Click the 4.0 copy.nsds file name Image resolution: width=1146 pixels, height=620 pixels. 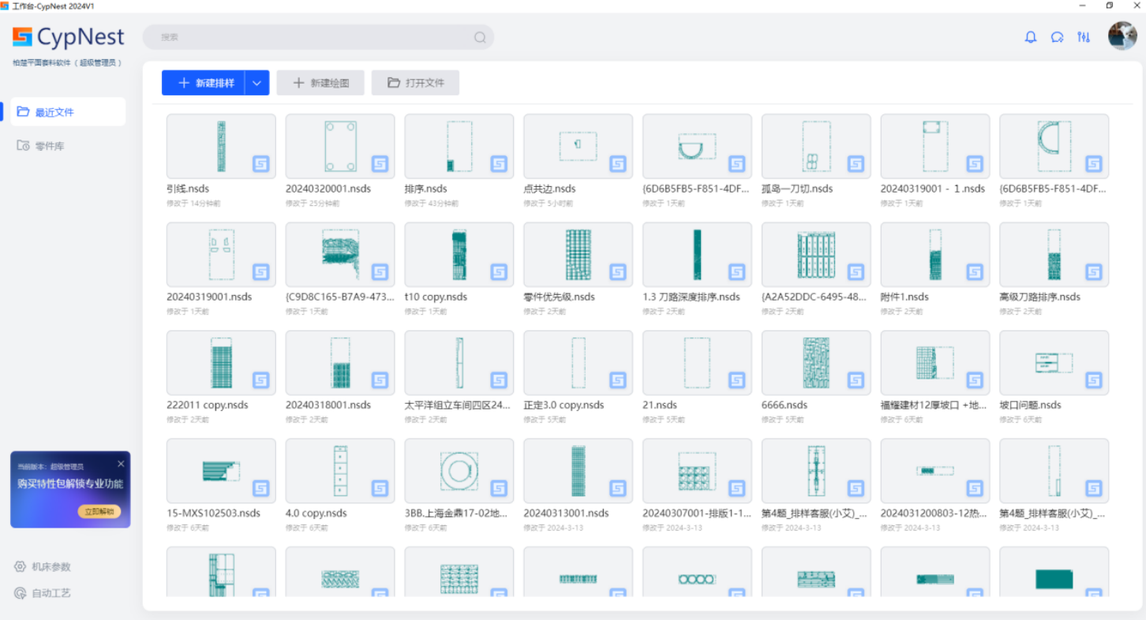pos(316,514)
